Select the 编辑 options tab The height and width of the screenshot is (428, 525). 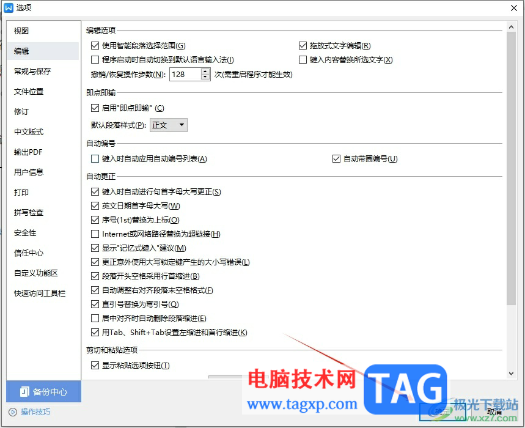[43, 51]
